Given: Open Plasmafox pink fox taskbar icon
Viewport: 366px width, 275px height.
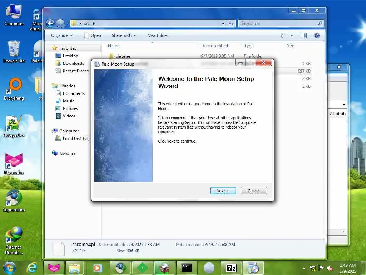Looking at the screenshot, I should point(54,268).
